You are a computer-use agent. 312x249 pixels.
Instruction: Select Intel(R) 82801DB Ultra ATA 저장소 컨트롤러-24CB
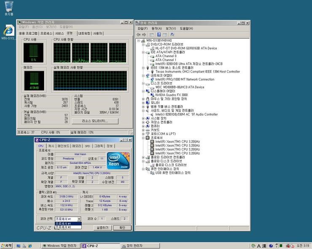(189, 64)
